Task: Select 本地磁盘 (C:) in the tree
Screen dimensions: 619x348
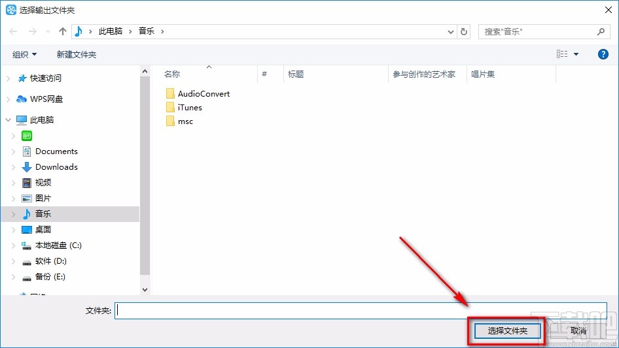Action: [58, 245]
